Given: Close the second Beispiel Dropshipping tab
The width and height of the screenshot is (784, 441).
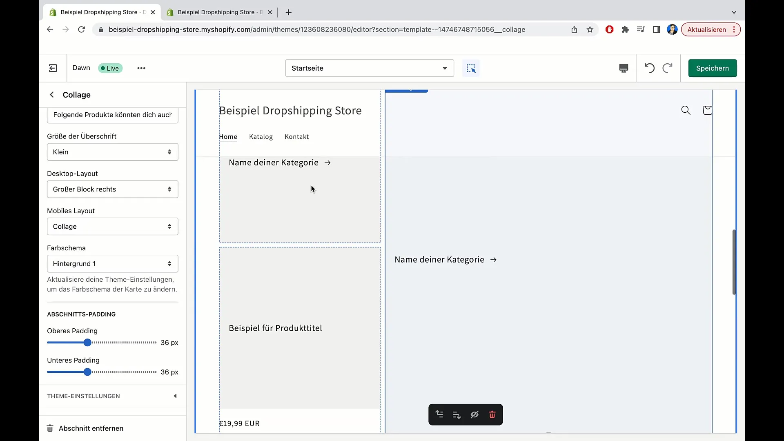Looking at the screenshot, I should [x=270, y=12].
